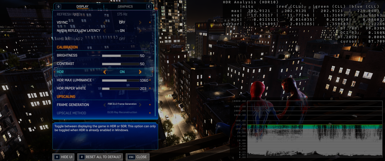Screen dimensions: 385x161
Task: Switch to the DISPLAY tab
Action: pos(82,6)
